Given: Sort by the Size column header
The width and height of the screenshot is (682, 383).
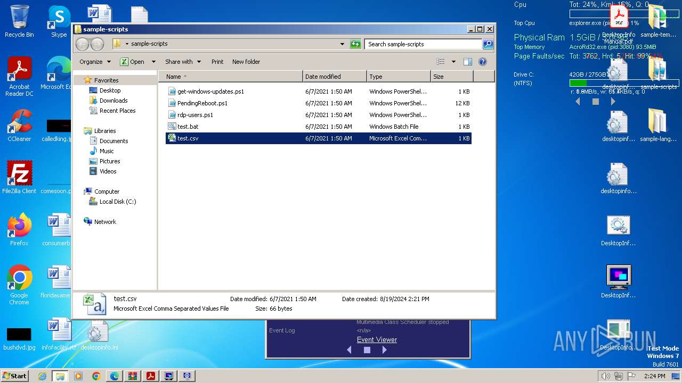Looking at the screenshot, I should pos(452,77).
